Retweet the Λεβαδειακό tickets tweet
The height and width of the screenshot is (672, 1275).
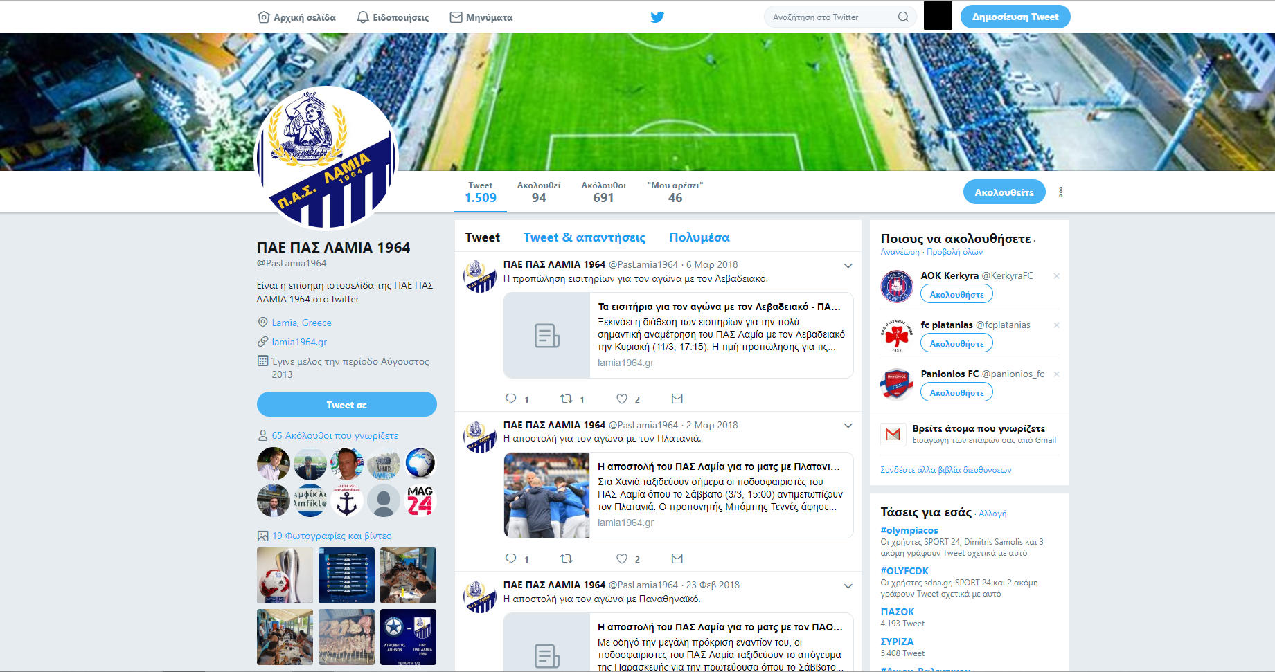[x=566, y=399]
